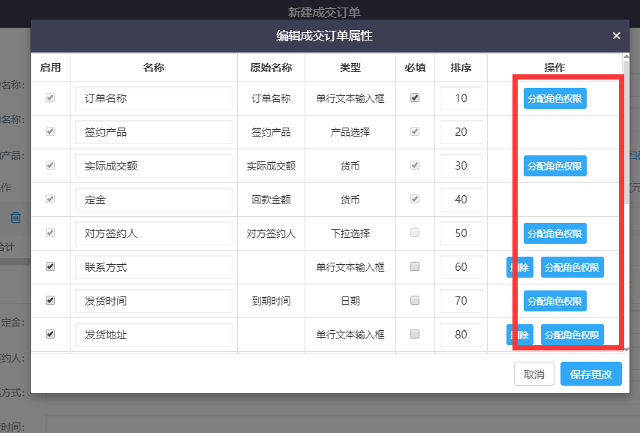
Task: Toggle the 必填 checkbox for 发货地址
Action: tap(415, 334)
